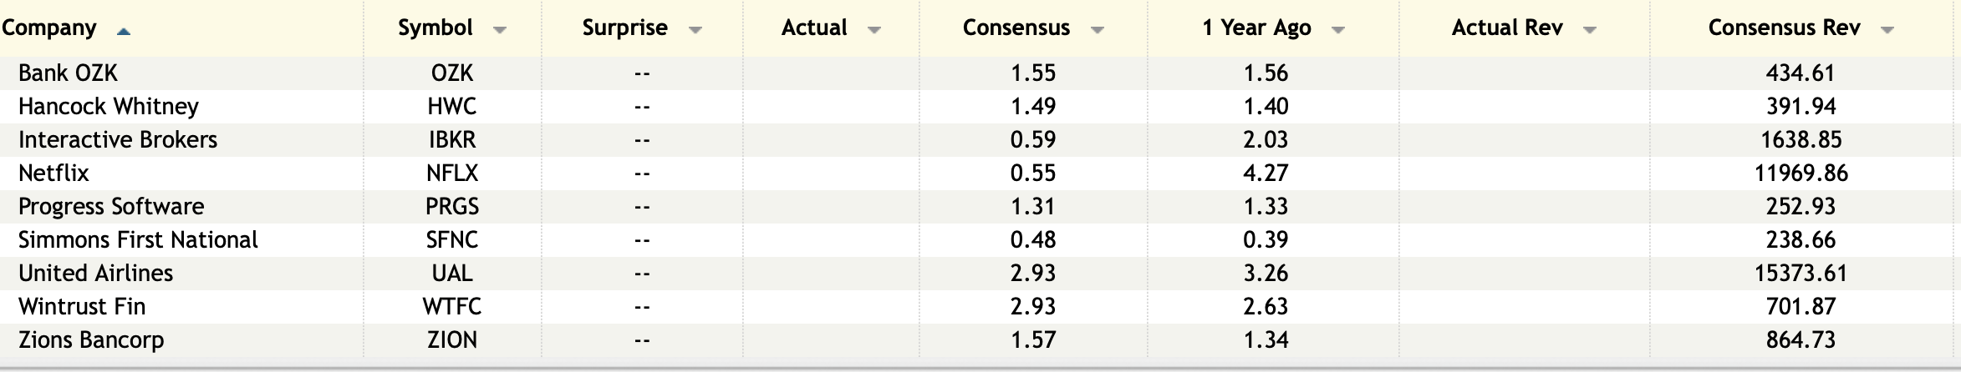Click the Consensus Rev sort arrow
Viewport: 1961px width, 372px height.
pos(1887,30)
